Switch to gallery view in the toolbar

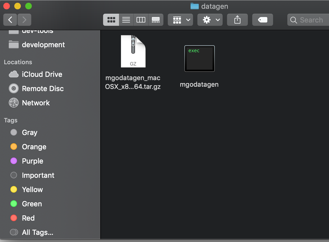point(155,19)
